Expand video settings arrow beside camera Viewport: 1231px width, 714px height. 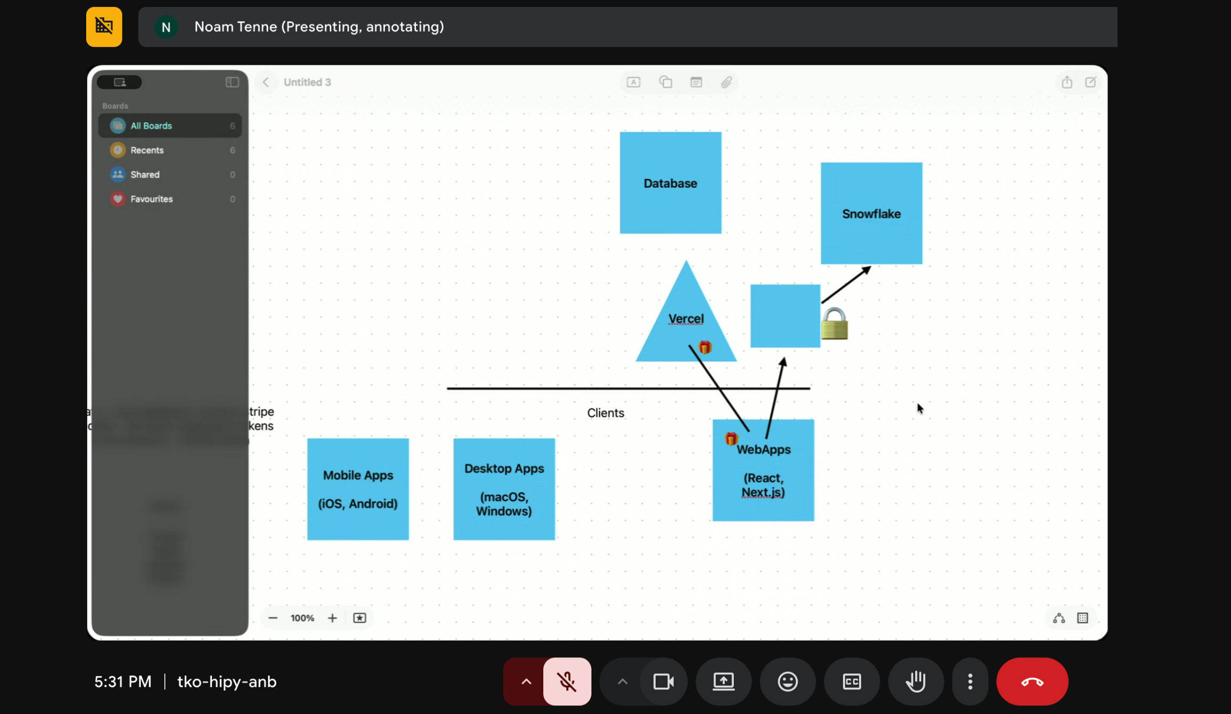click(622, 682)
